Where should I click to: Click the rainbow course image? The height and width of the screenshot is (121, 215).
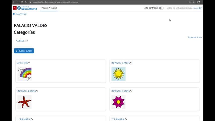(24, 74)
